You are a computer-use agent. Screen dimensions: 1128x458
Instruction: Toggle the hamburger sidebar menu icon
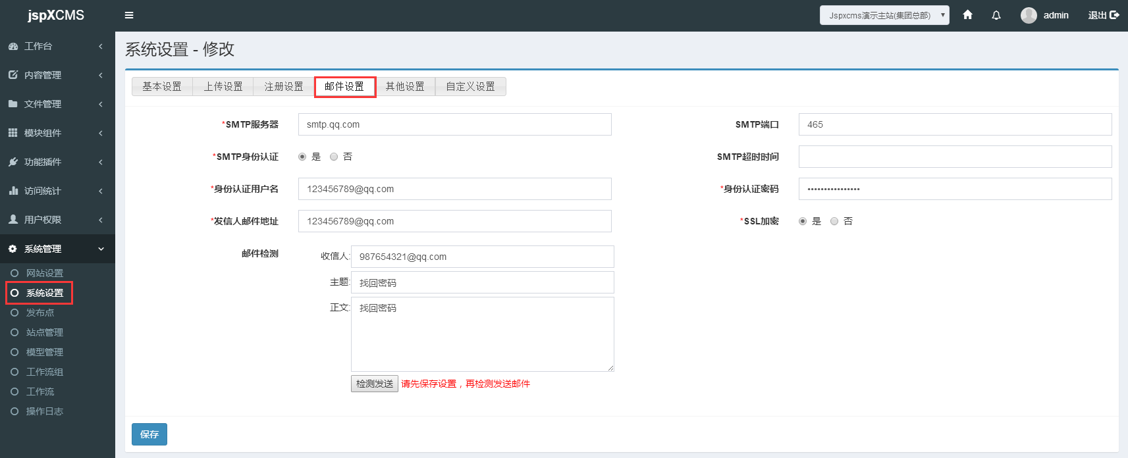point(129,15)
